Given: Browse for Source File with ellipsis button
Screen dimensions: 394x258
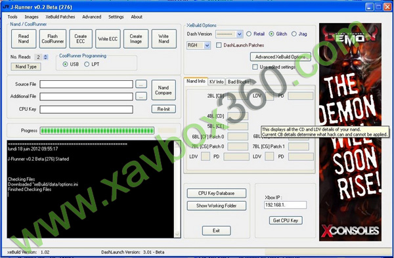Looking at the screenshot, I should pos(141,84).
